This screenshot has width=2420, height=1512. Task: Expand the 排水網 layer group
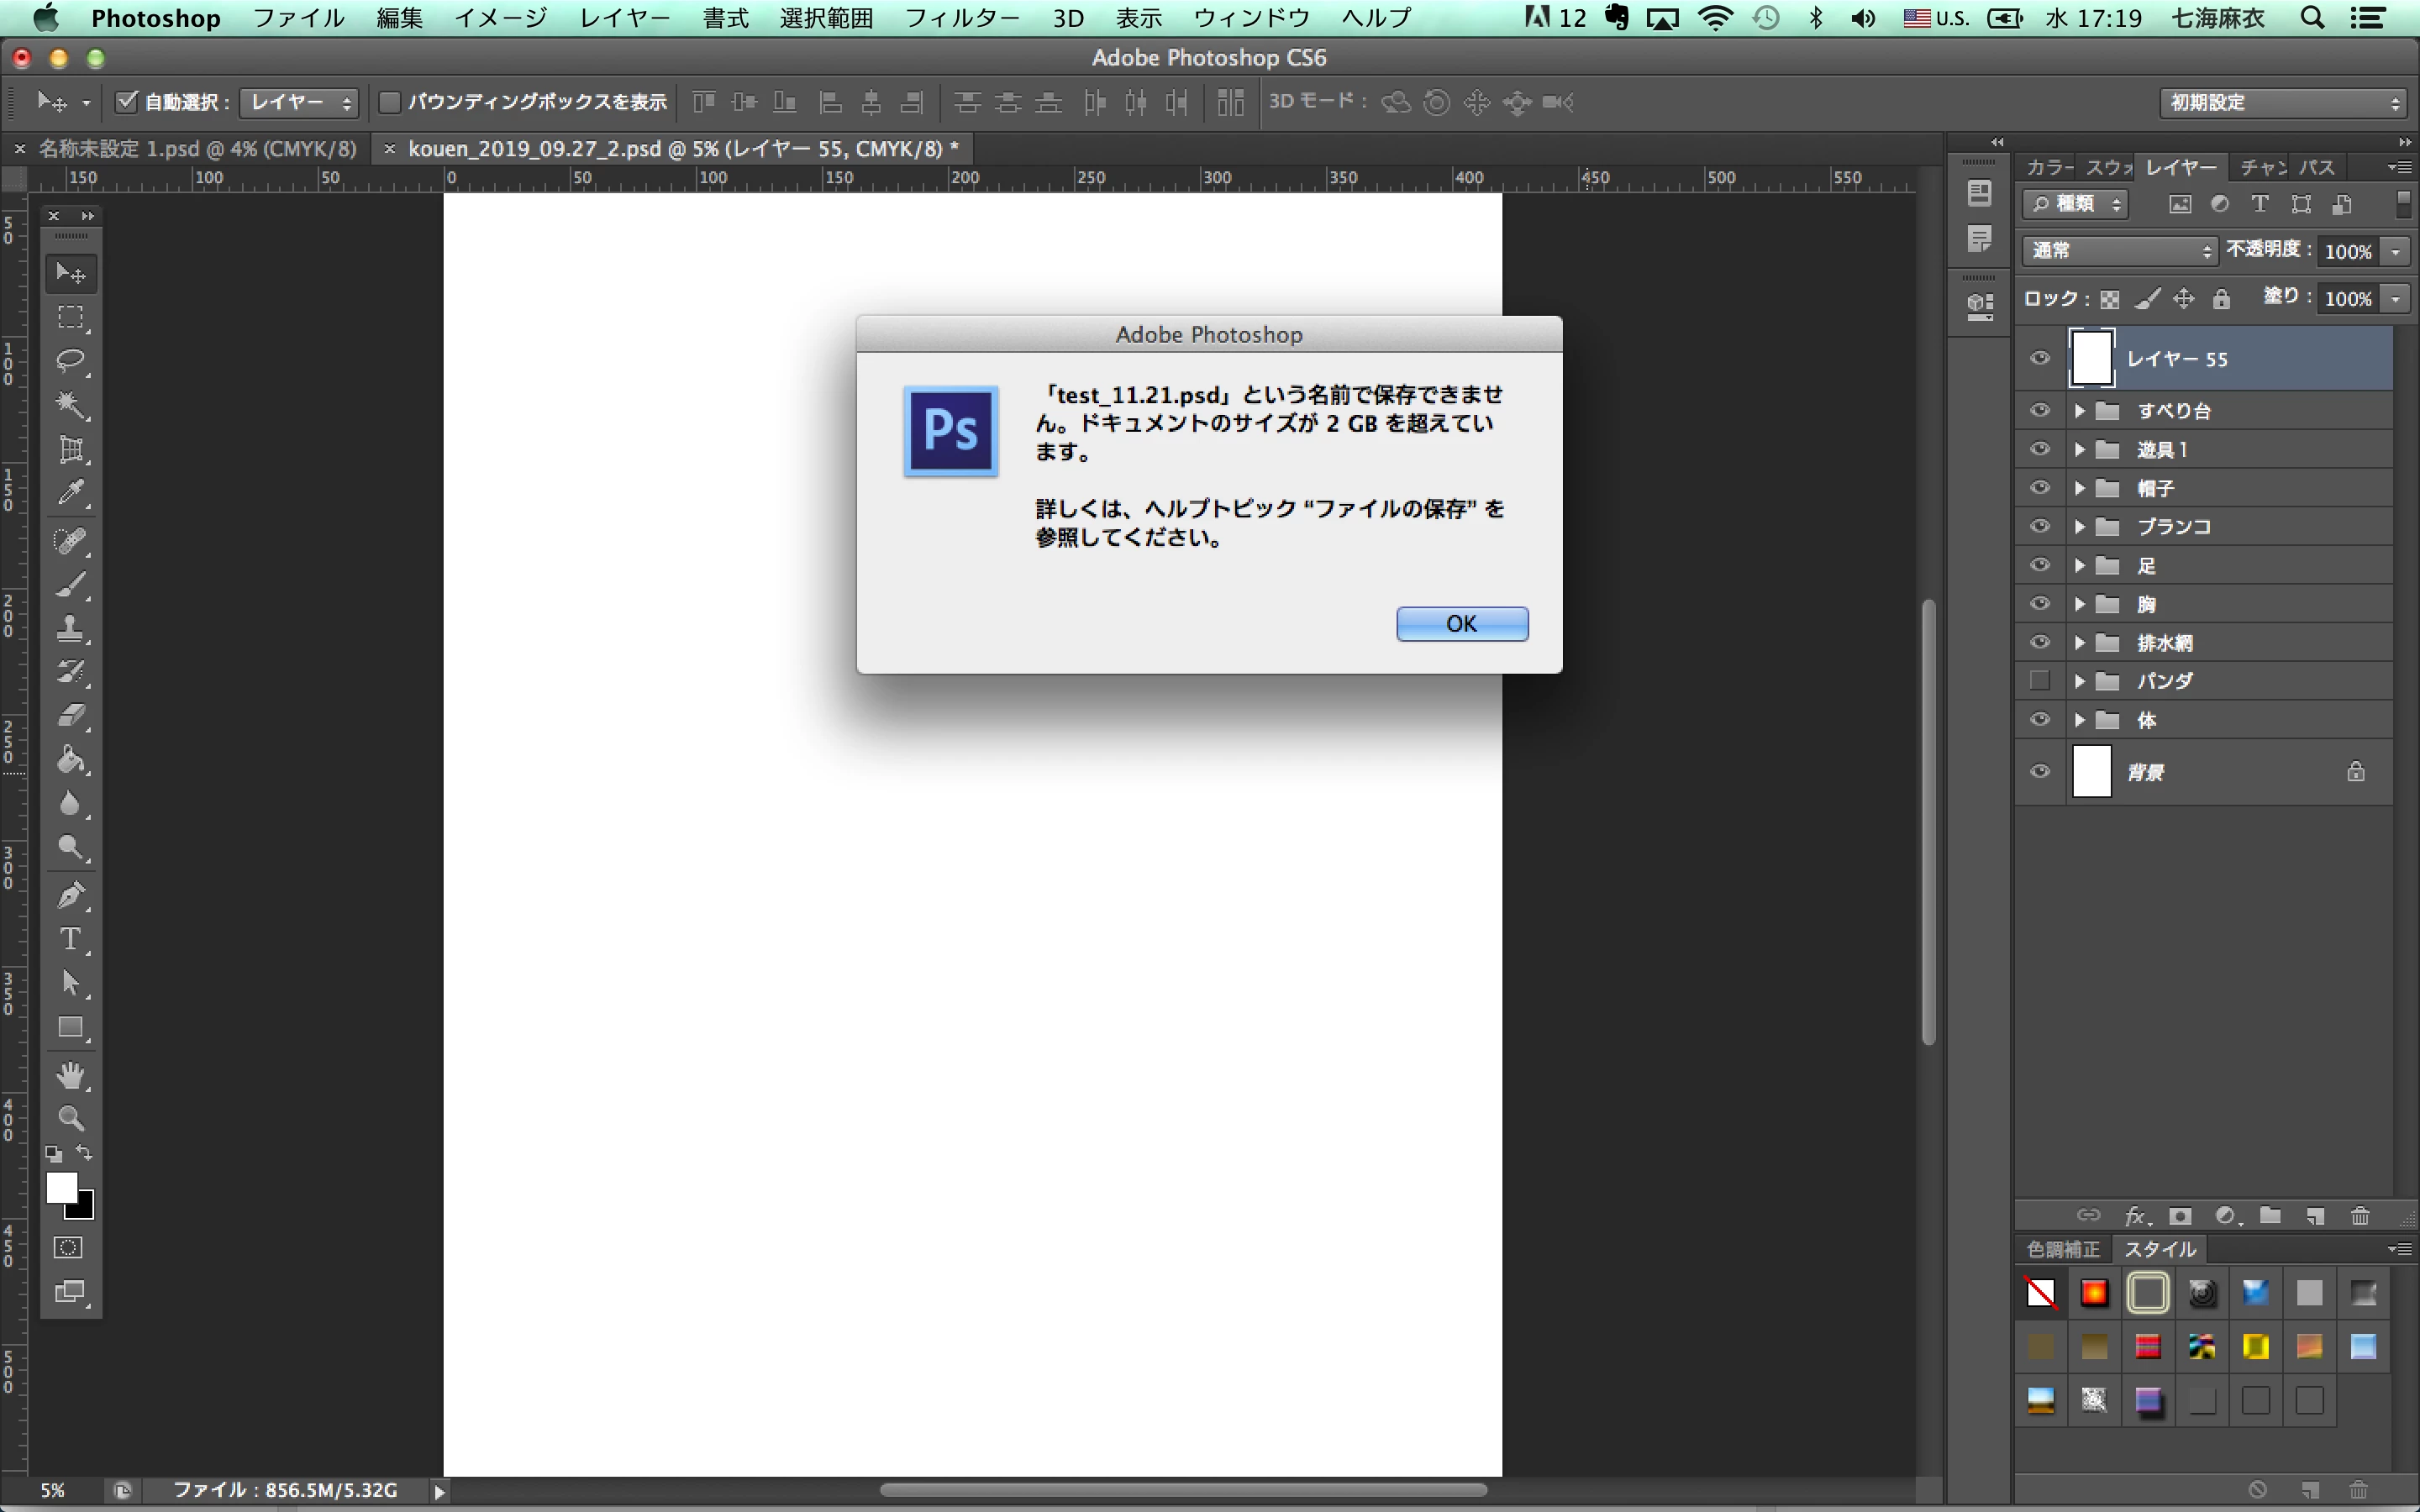[x=2080, y=643]
